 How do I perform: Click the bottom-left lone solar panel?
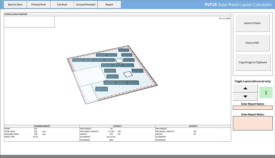point(102,89)
